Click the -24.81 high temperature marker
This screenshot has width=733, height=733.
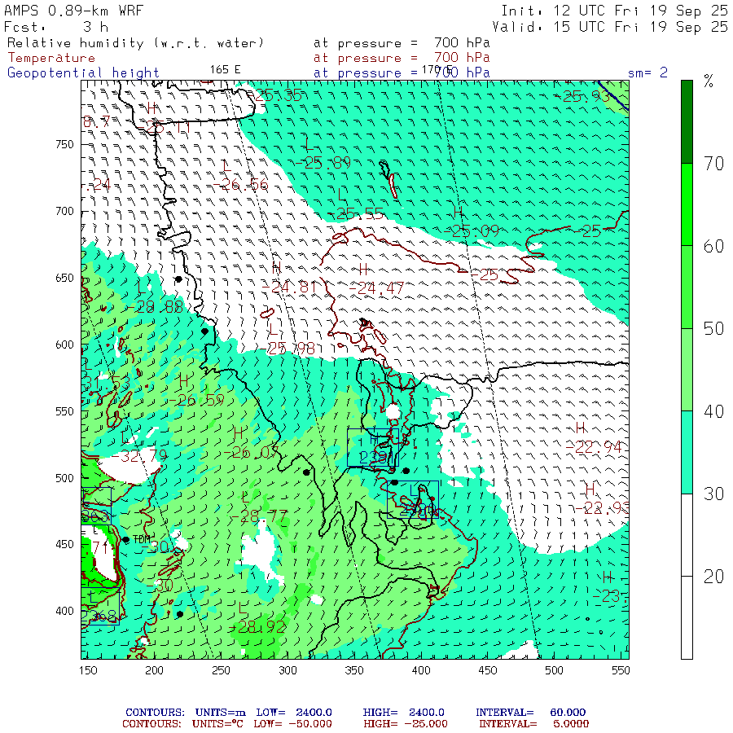pos(276,268)
